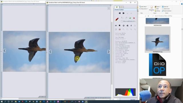183x103 pixels.
Task: Click 'Invert selection' in Explorer ribbon
Action: click(166, 11)
